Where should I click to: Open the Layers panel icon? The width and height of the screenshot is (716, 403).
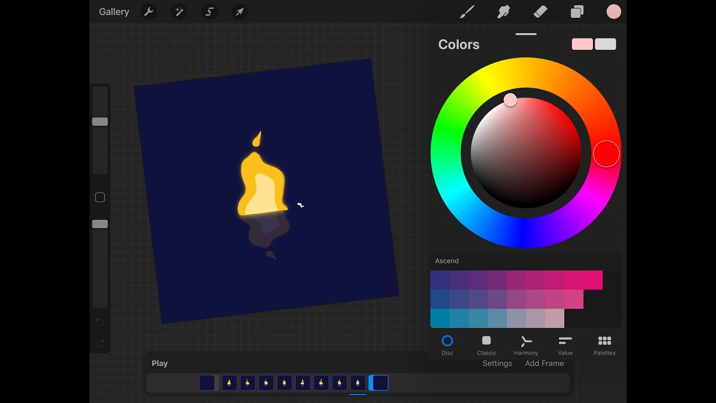[577, 12]
